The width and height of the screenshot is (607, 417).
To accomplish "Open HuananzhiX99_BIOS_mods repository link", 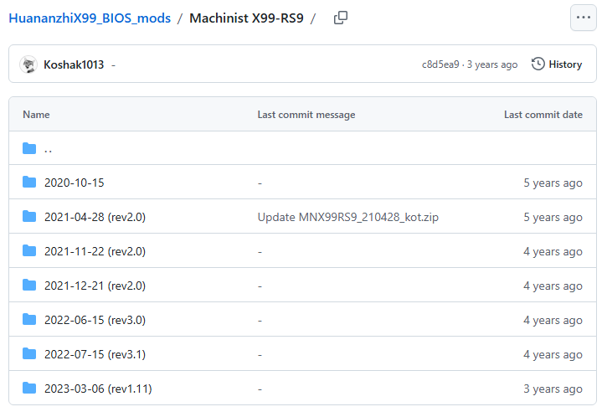I will 90,18.
